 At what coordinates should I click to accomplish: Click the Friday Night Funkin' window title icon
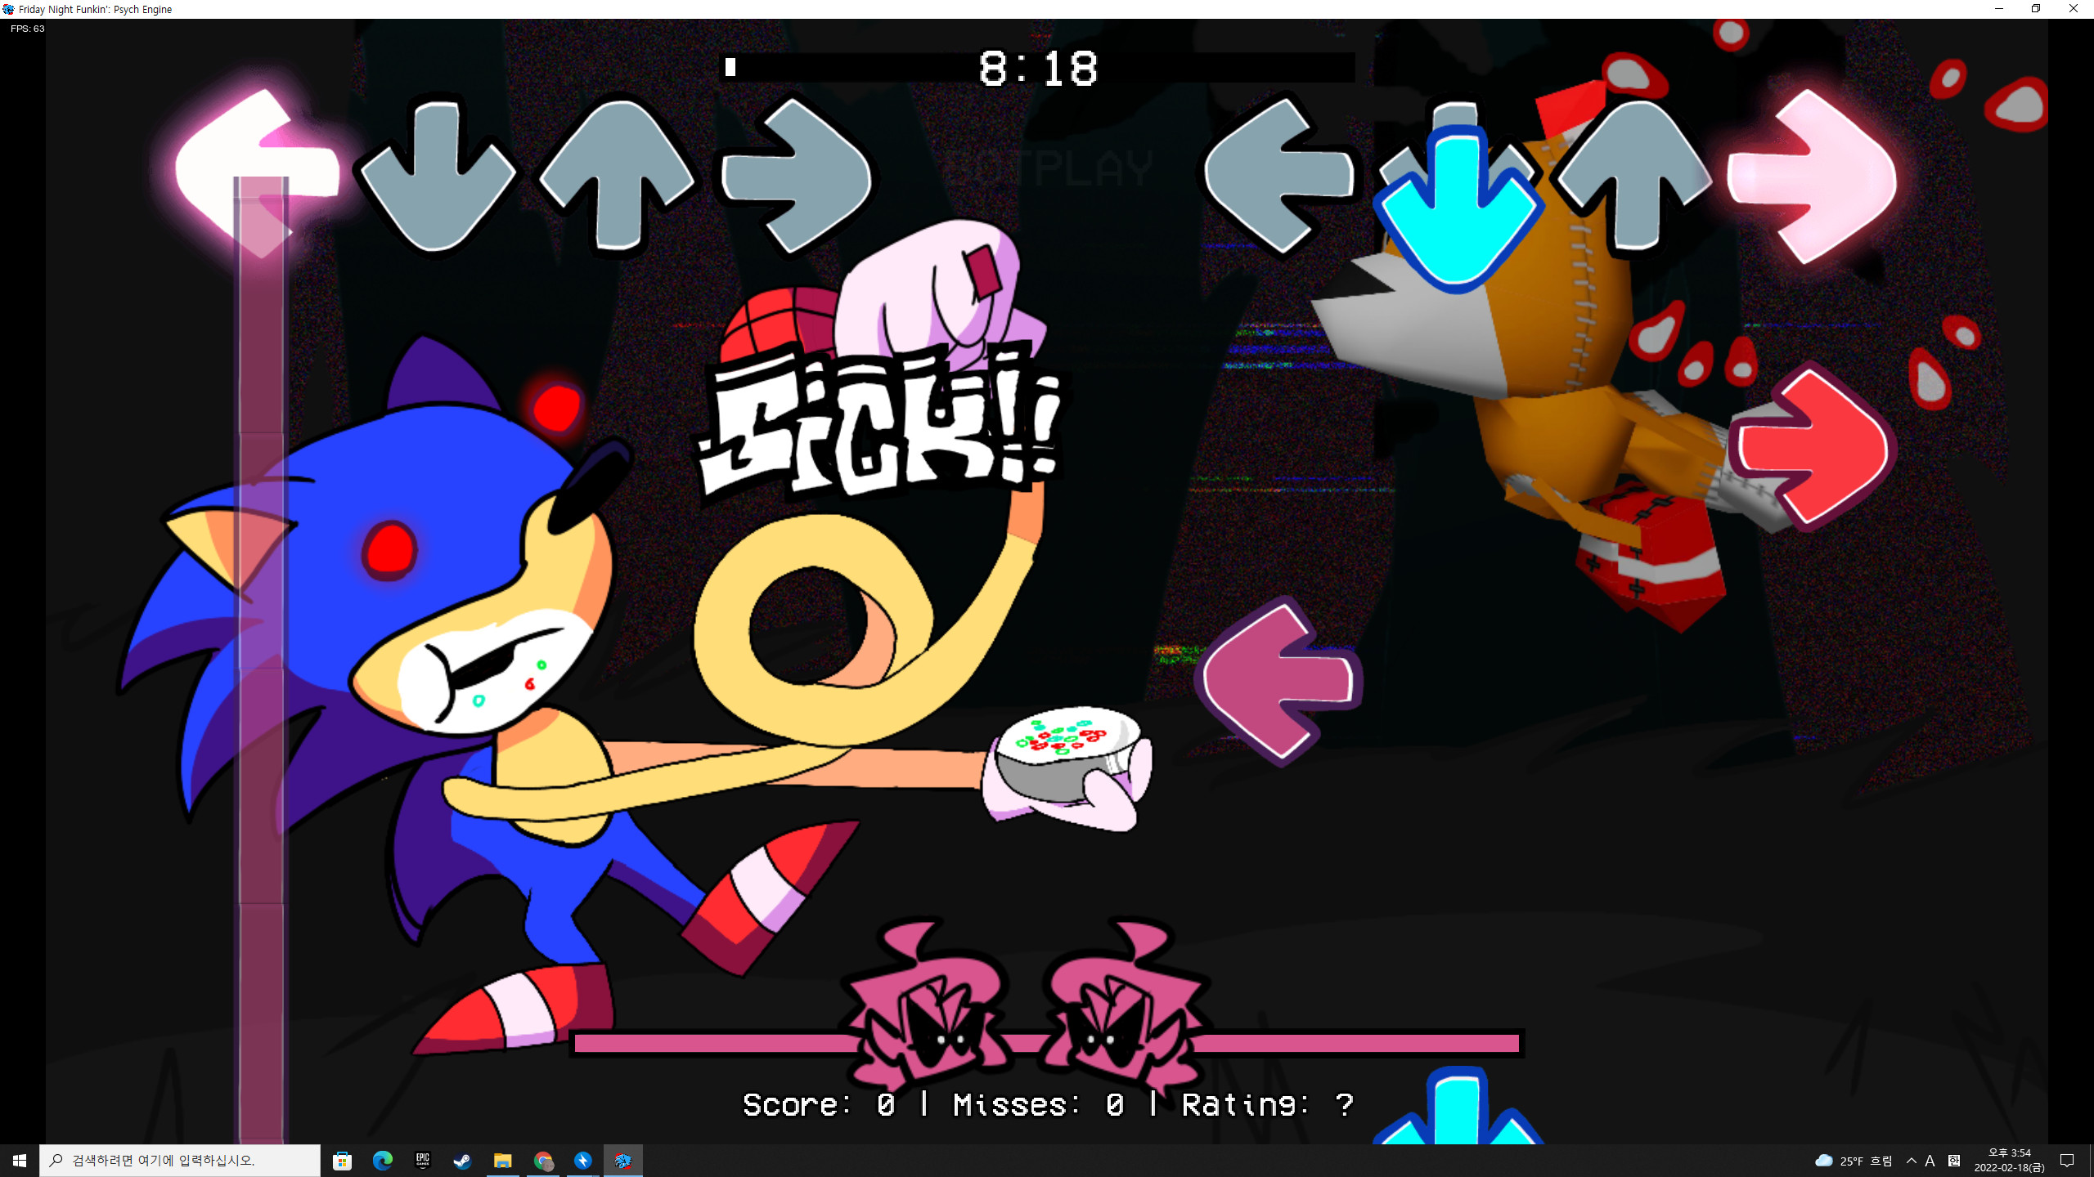8,9
